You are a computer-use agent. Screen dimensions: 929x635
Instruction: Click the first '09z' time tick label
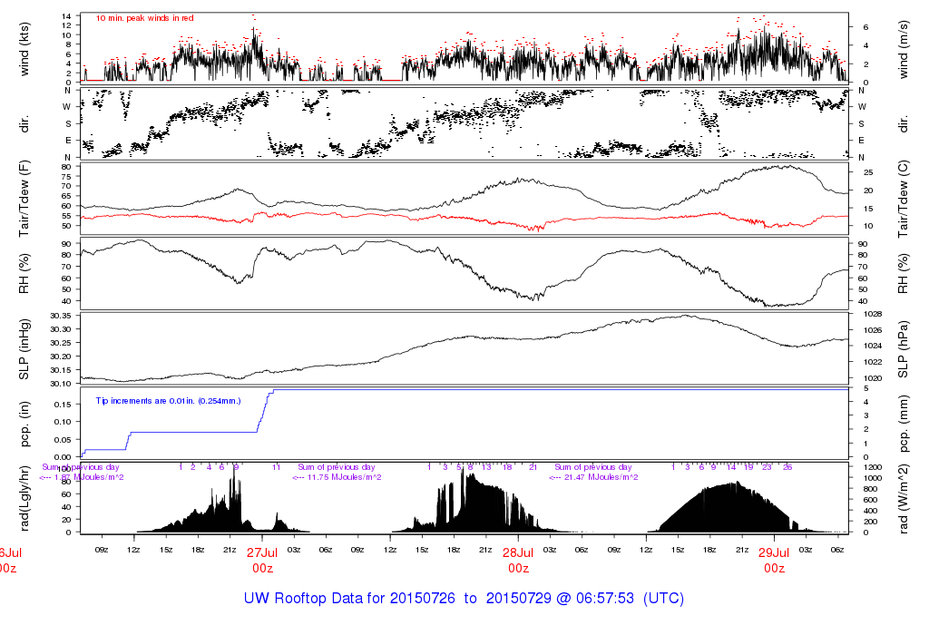point(102,550)
